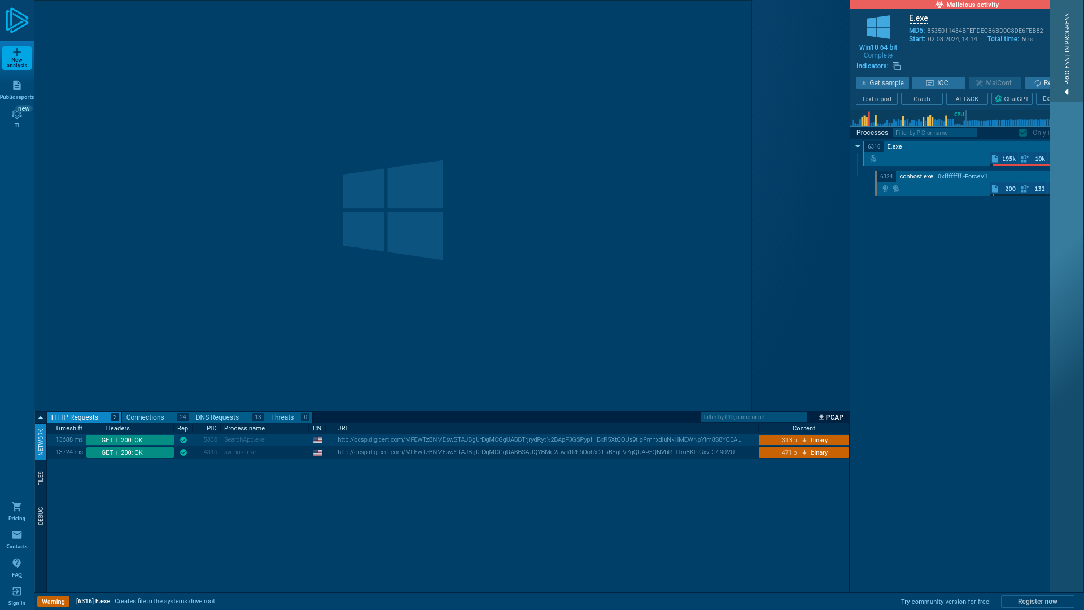Click US flag in svchost.exe row
Image resolution: width=1084 pixels, height=610 pixels.
point(318,452)
